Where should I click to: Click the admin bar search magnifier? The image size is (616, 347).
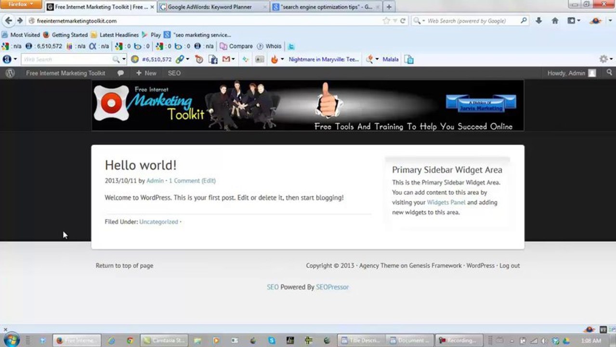[x=609, y=73]
